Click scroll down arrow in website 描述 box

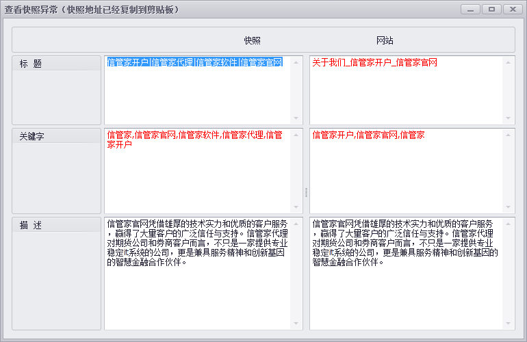(x=508, y=324)
